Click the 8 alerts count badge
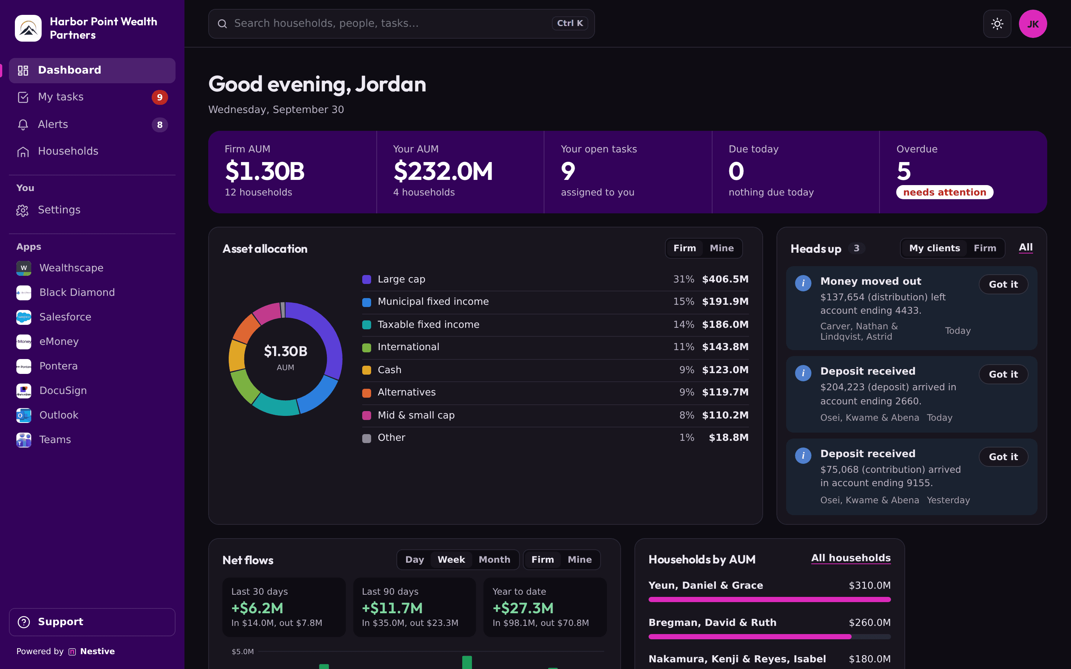The height and width of the screenshot is (669, 1071). point(160,125)
